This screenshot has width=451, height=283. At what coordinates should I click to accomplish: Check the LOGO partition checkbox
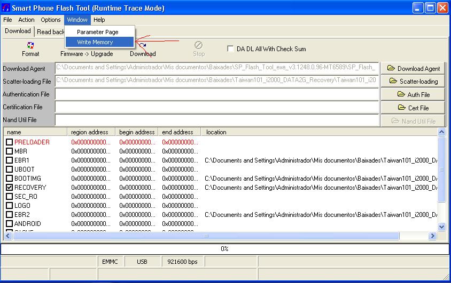[x=10, y=206]
